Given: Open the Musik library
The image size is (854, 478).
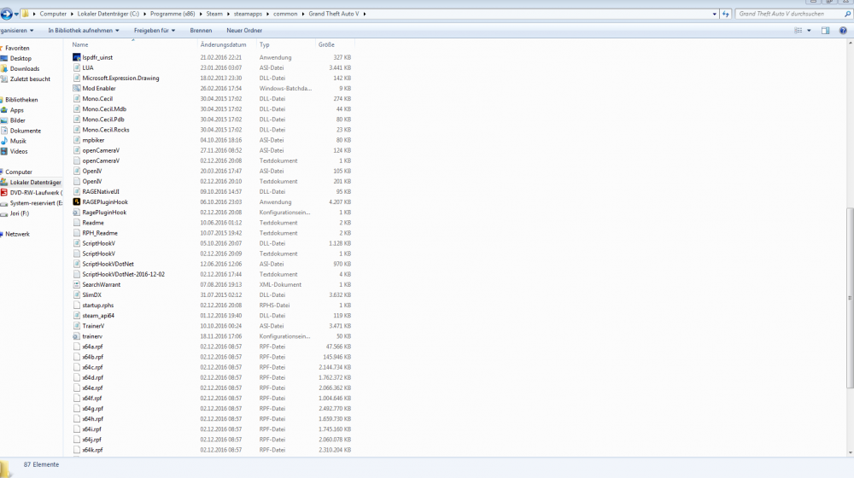Looking at the screenshot, I should click(18, 141).
